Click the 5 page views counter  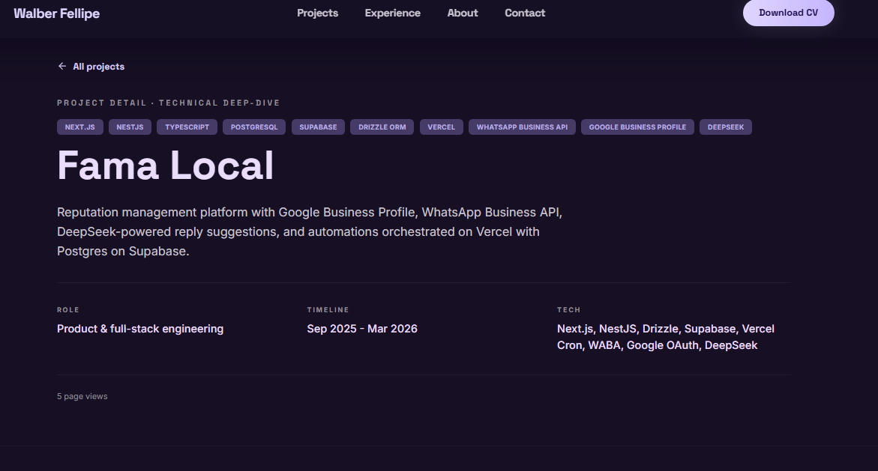click(82, 396)
